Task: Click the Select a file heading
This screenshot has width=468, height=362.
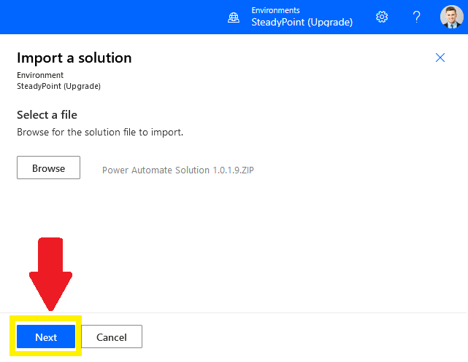Action: point(47,115)
